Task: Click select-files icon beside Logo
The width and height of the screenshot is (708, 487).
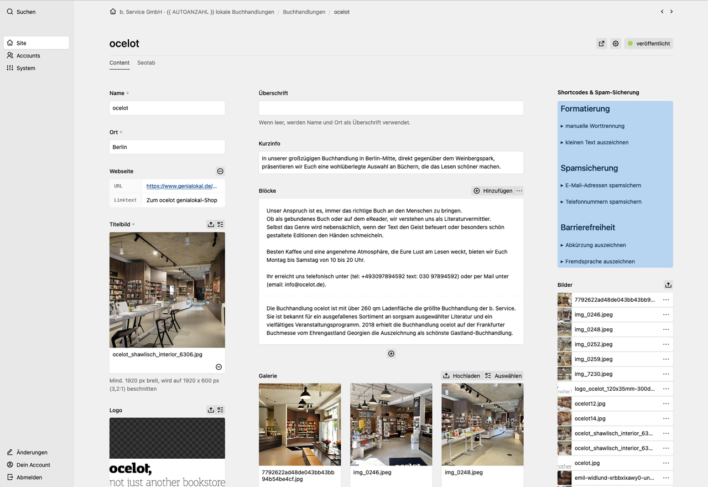Action: [220, 410]
